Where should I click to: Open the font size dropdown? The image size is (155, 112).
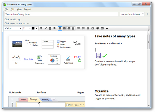coord(30,28)
